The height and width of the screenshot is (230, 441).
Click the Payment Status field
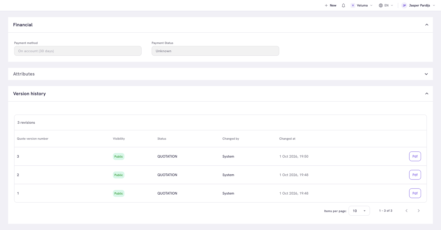[x=215, y=51]
